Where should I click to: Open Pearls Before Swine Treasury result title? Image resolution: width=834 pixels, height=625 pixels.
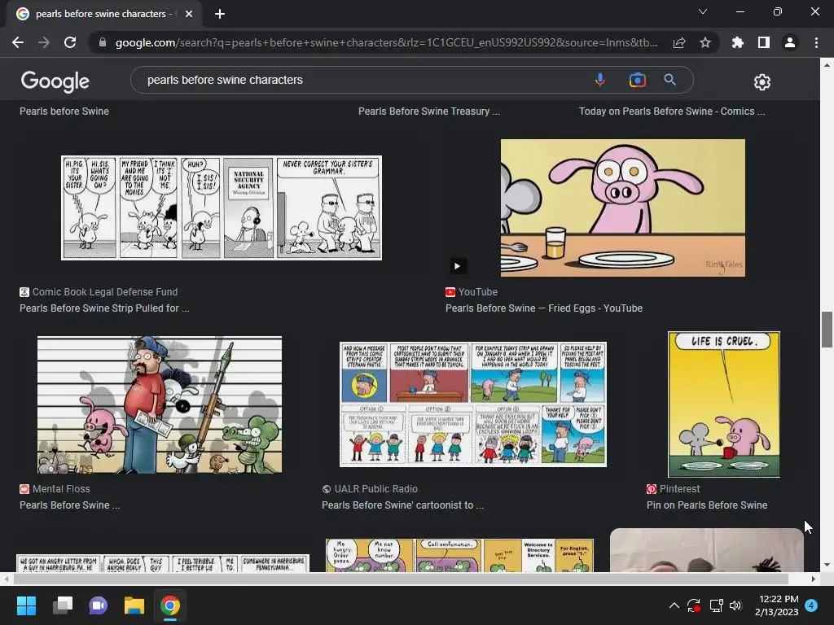[428, 111]
